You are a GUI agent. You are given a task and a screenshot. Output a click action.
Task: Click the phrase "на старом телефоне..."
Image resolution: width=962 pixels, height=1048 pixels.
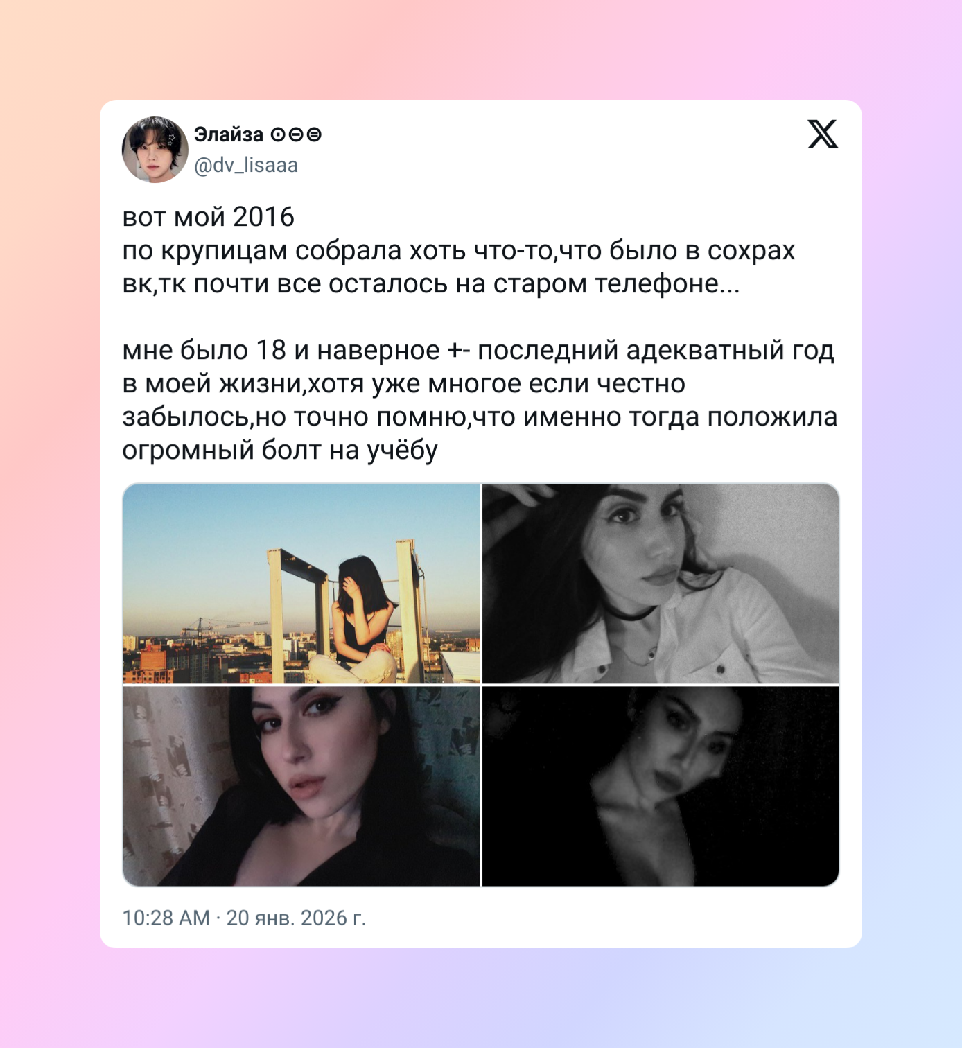(x=598, y=284)
